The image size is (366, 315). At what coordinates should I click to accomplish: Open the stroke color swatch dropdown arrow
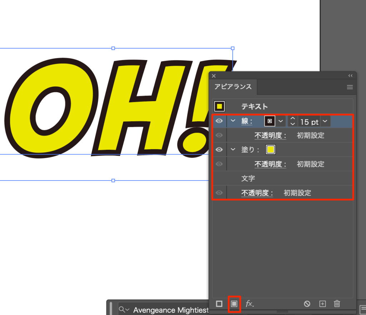pos(281,121)
